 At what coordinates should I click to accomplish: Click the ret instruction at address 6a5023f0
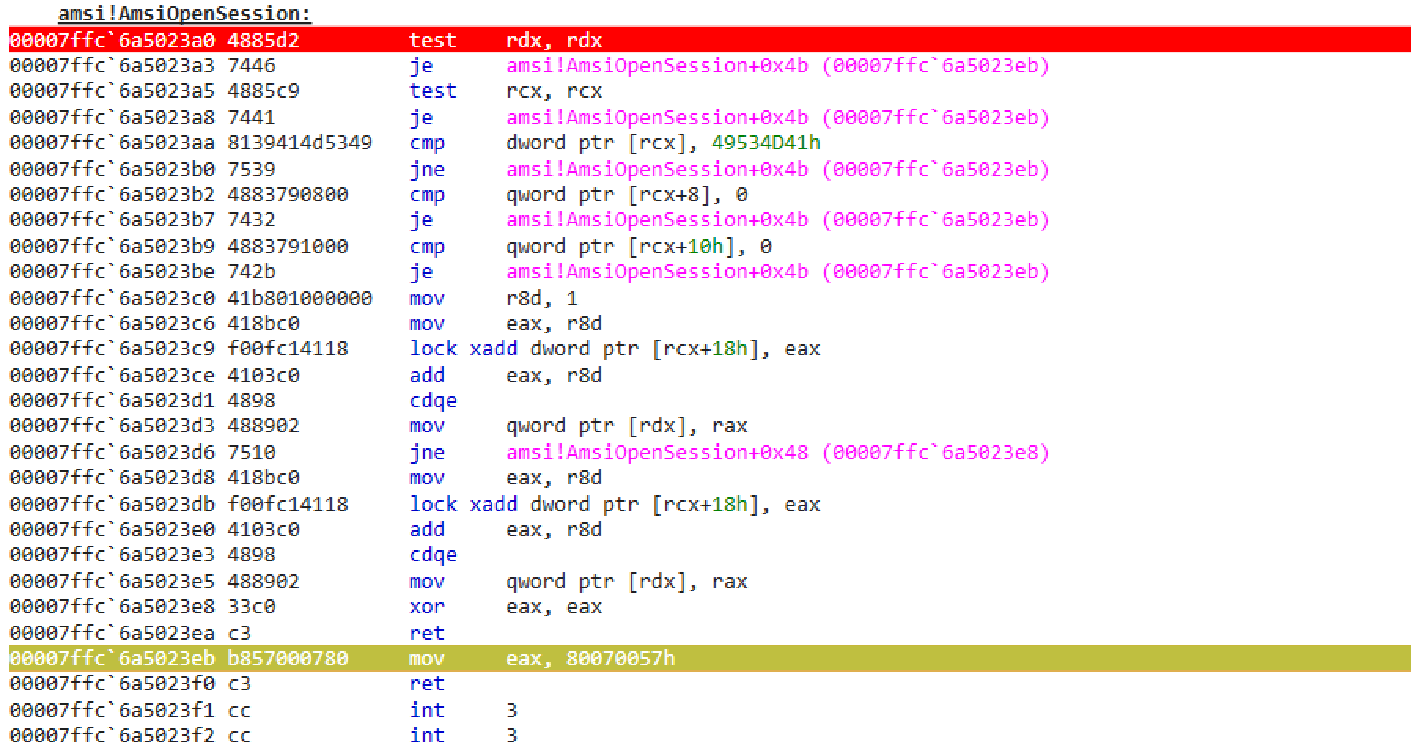point(227,684)
